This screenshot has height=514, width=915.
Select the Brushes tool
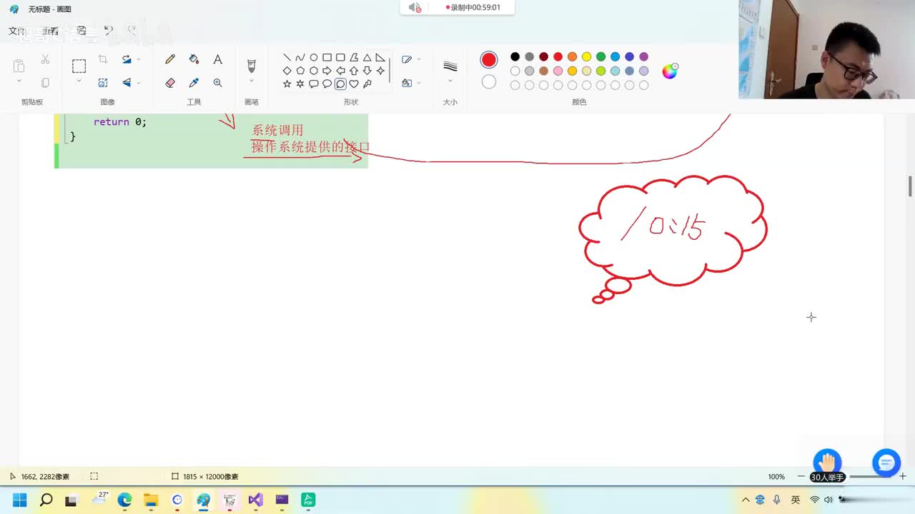click(x=251, y=66)
